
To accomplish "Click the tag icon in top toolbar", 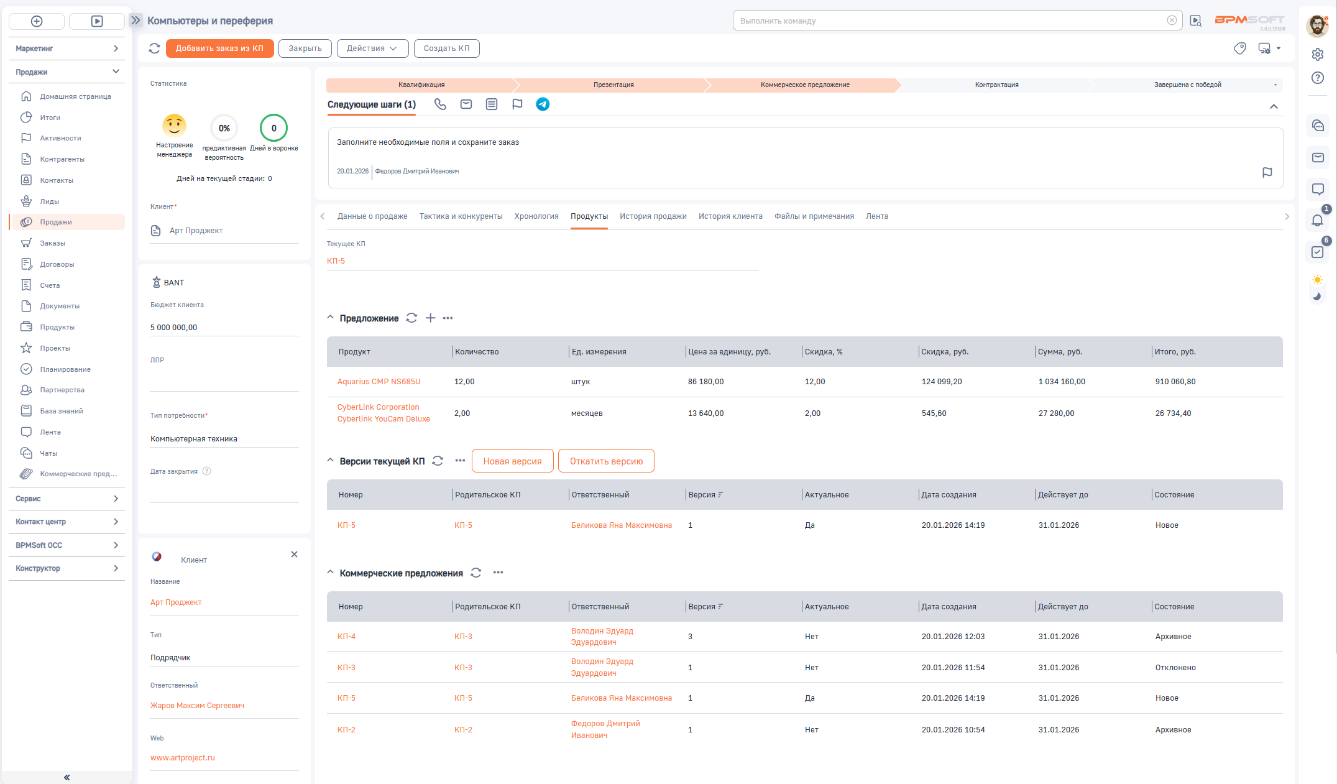I will click(1239, 48).
